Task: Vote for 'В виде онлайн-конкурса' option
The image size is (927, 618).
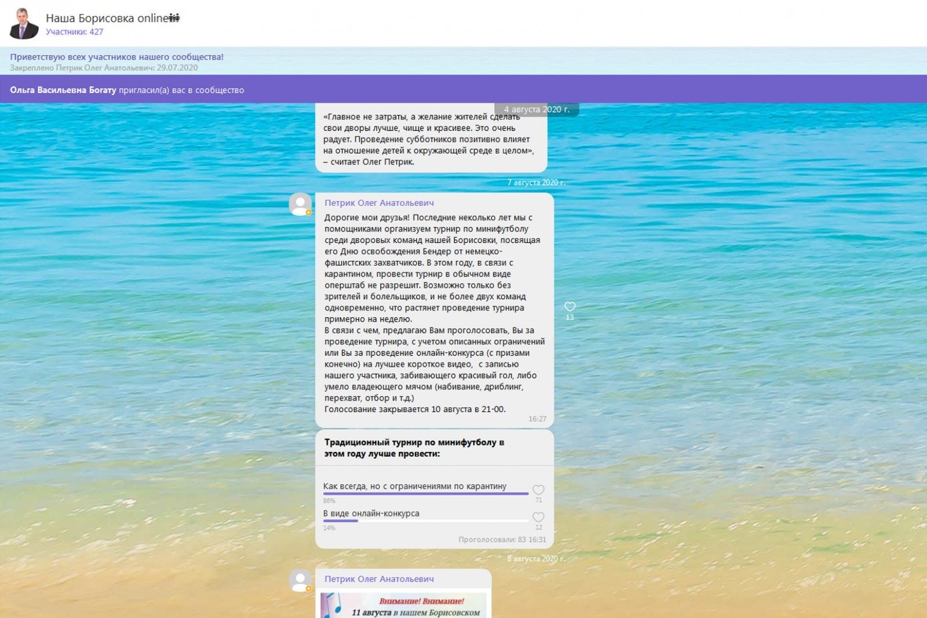Action: tap(371, 513)
